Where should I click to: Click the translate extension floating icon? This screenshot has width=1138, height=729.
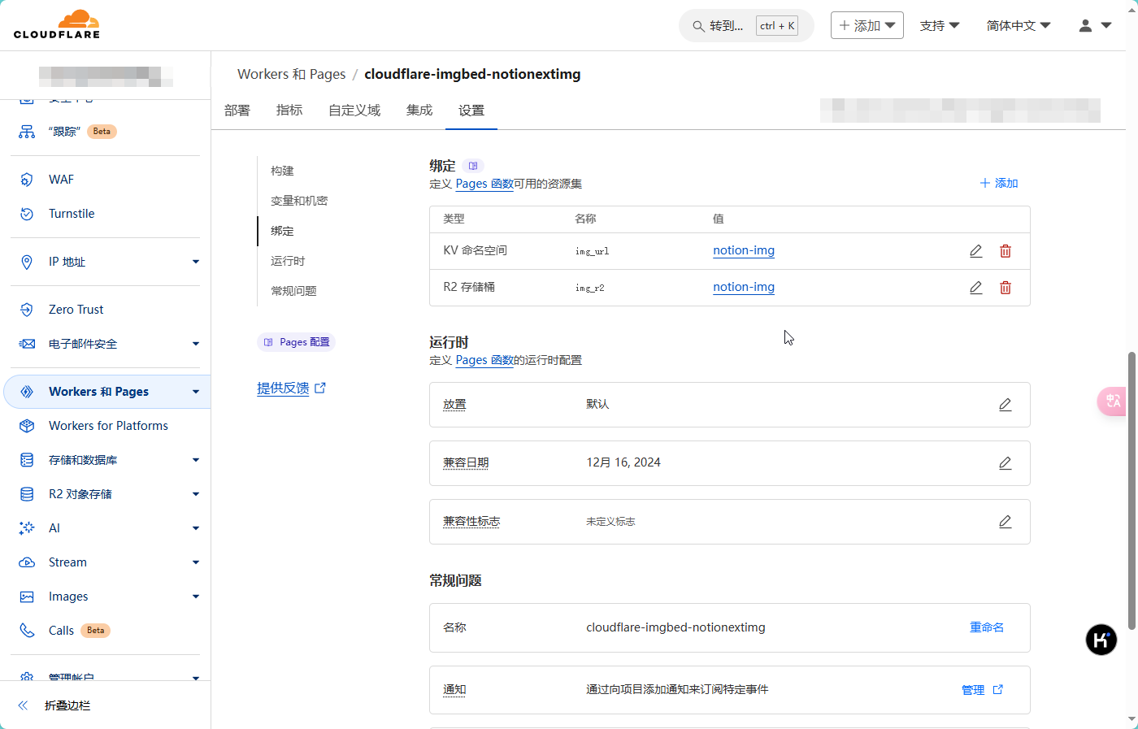tap(1112, 401)
